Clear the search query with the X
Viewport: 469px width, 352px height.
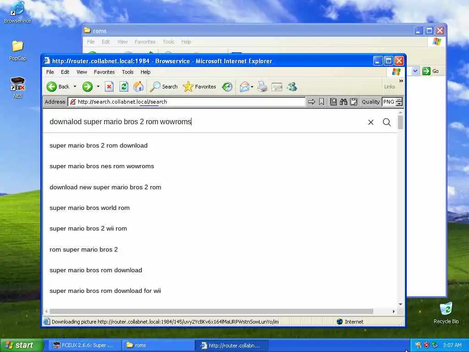pos(371,122)
